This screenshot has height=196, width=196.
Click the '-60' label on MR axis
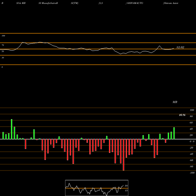point(191,160)
